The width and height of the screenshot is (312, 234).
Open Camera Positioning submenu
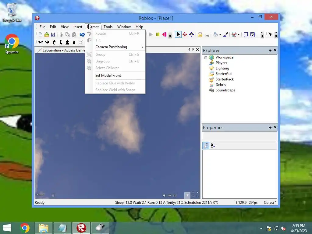pos(115,47)
